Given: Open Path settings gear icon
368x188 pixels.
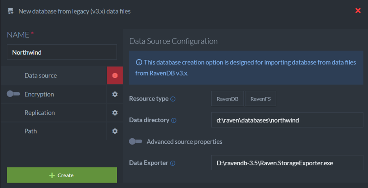Looking at the screenshot, I should [115, 131].
